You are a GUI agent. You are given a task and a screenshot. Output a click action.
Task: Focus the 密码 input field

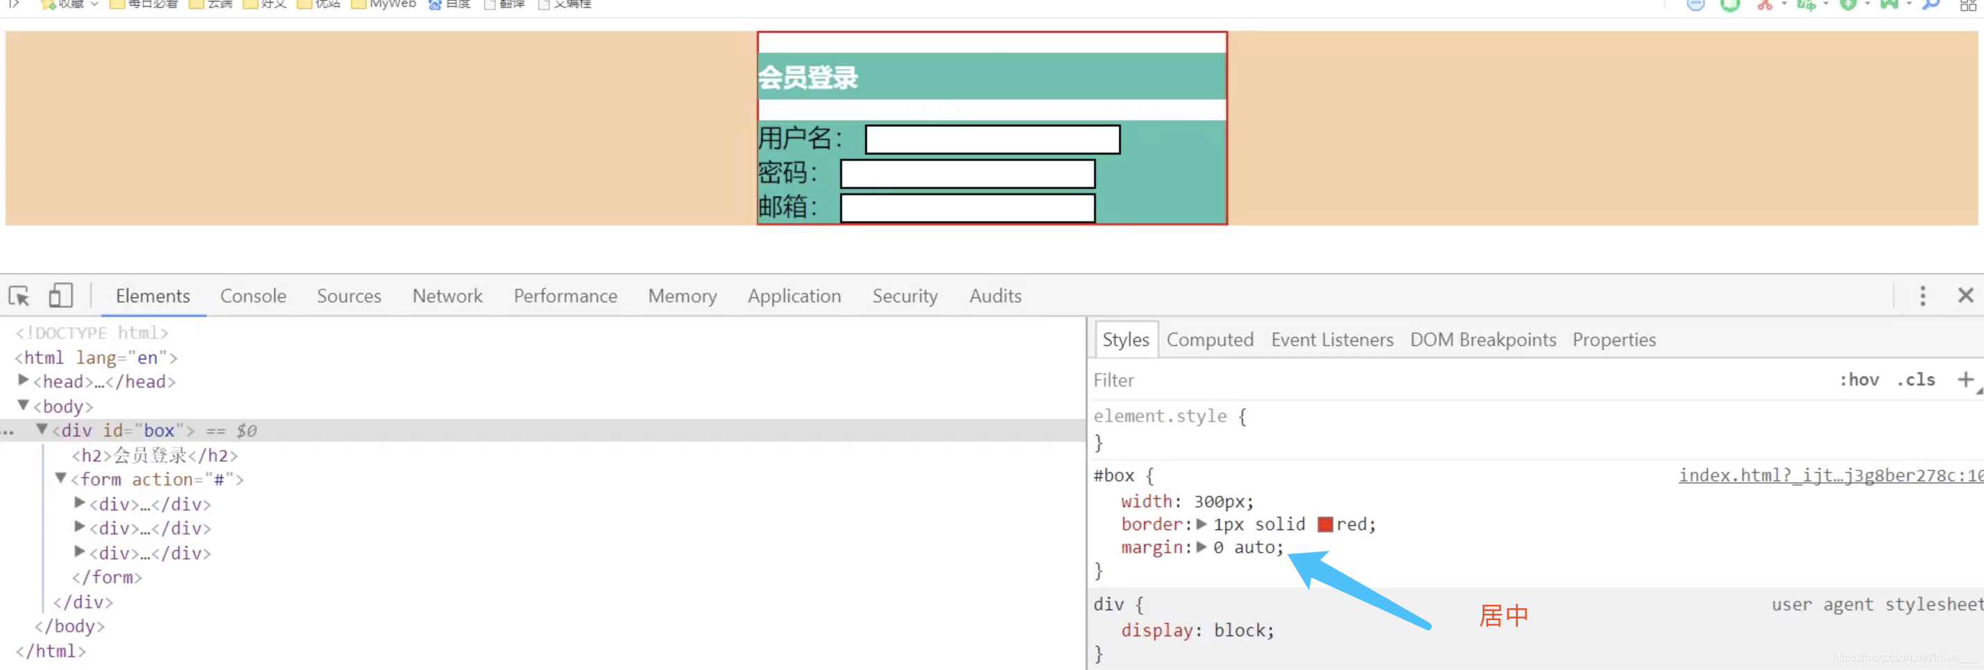(x=967, y=173)
